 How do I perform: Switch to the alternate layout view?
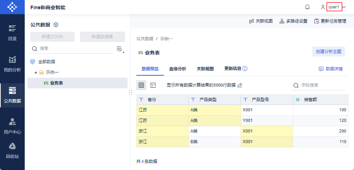pos(153,85)
